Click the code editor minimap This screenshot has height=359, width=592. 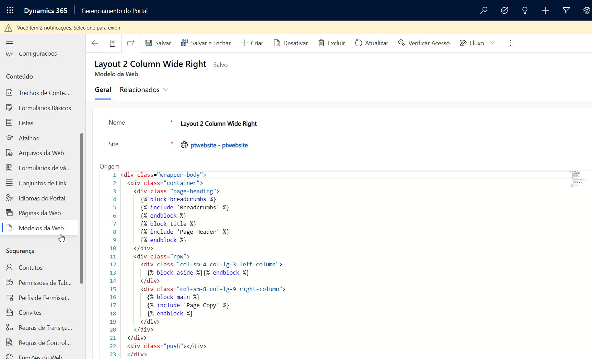[x=579, y=179]
